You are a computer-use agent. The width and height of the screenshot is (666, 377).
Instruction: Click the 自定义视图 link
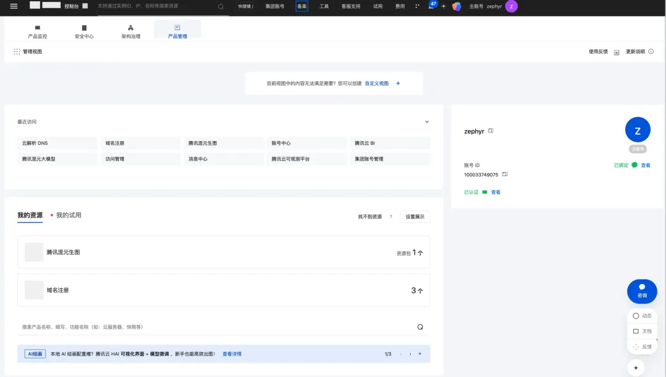pos(377,83)
